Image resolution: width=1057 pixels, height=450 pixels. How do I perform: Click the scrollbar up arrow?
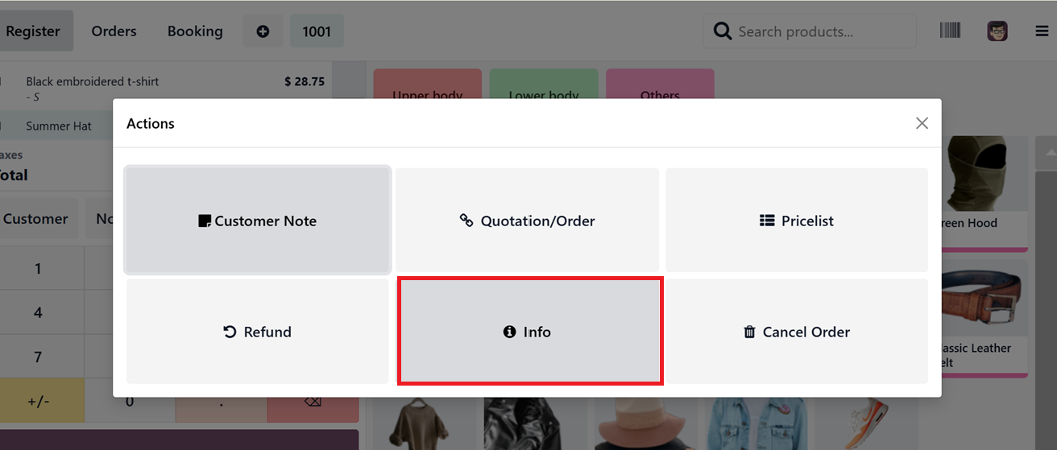(1051, 153)
